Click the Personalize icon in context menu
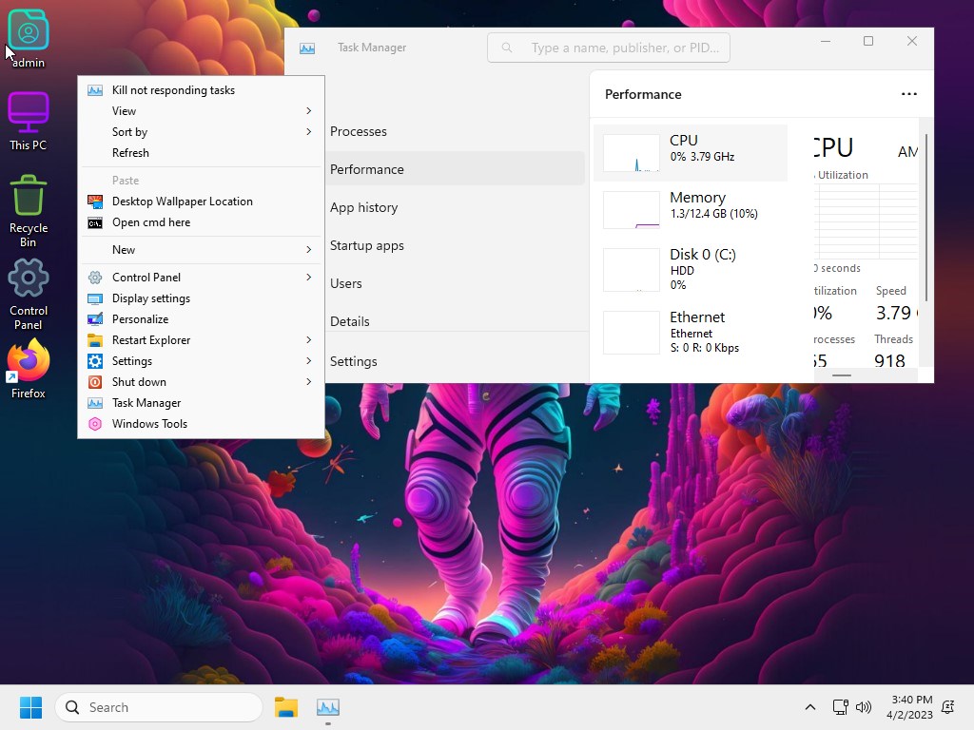The height and width of the screenshot is (730, 974). (95, 319)
